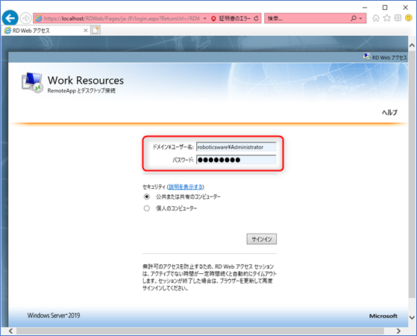Refresh the page with the reload icon
Image resolution: width=417 pixels, height=336 pixels.
(x=256, y=19)
